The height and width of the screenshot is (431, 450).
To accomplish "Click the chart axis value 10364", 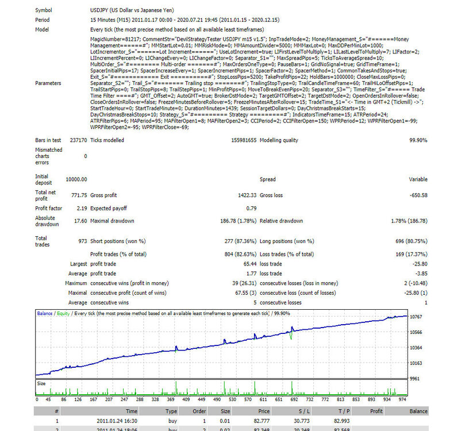I will [x=416, y=348].
